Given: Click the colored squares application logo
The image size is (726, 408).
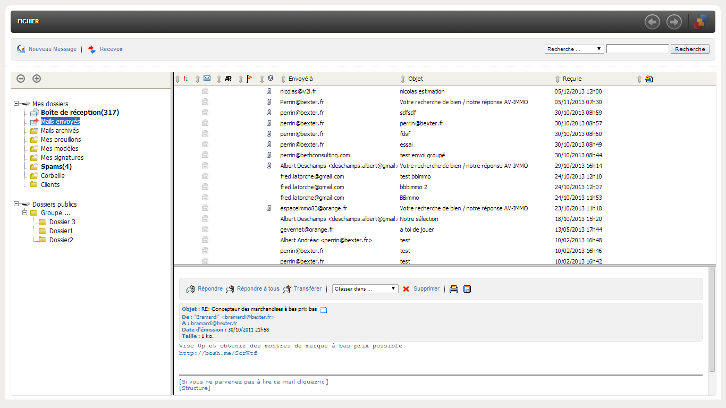Looking at the screenshot, I should point(701,22).
